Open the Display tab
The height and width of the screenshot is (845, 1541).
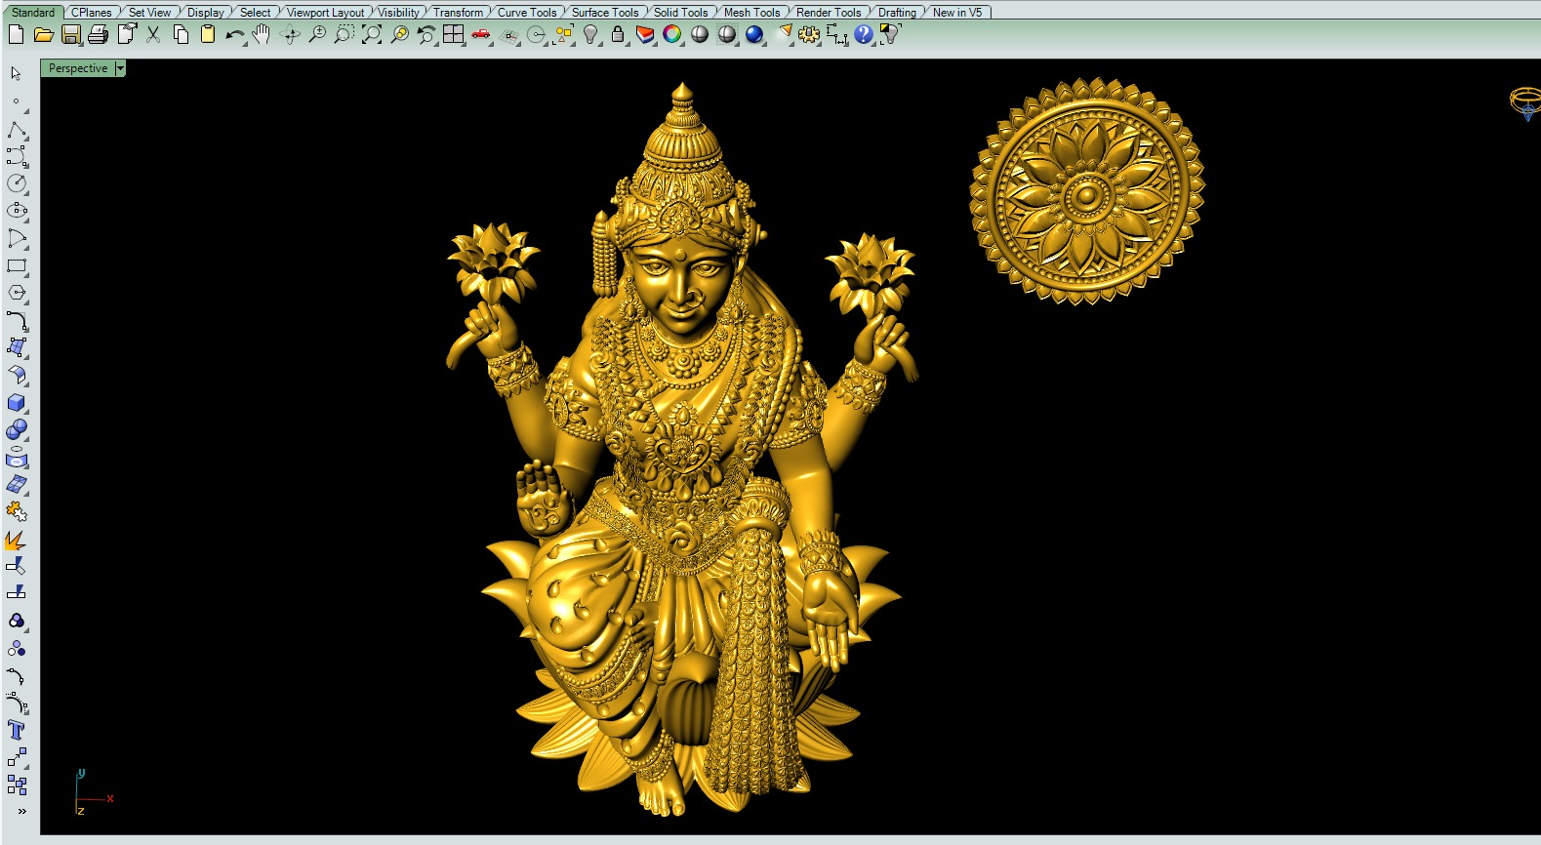(206, 13)
